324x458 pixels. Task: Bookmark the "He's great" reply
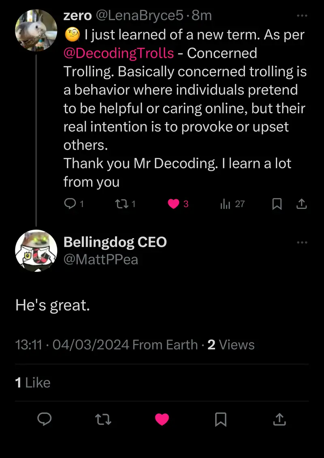220,420
